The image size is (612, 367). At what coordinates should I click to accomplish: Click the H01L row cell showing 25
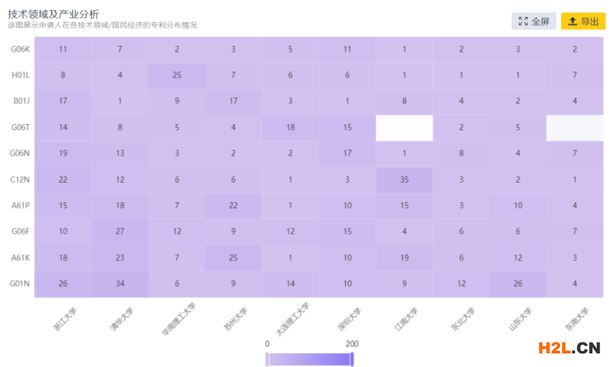pyautogui.click(x=177, y=76)
